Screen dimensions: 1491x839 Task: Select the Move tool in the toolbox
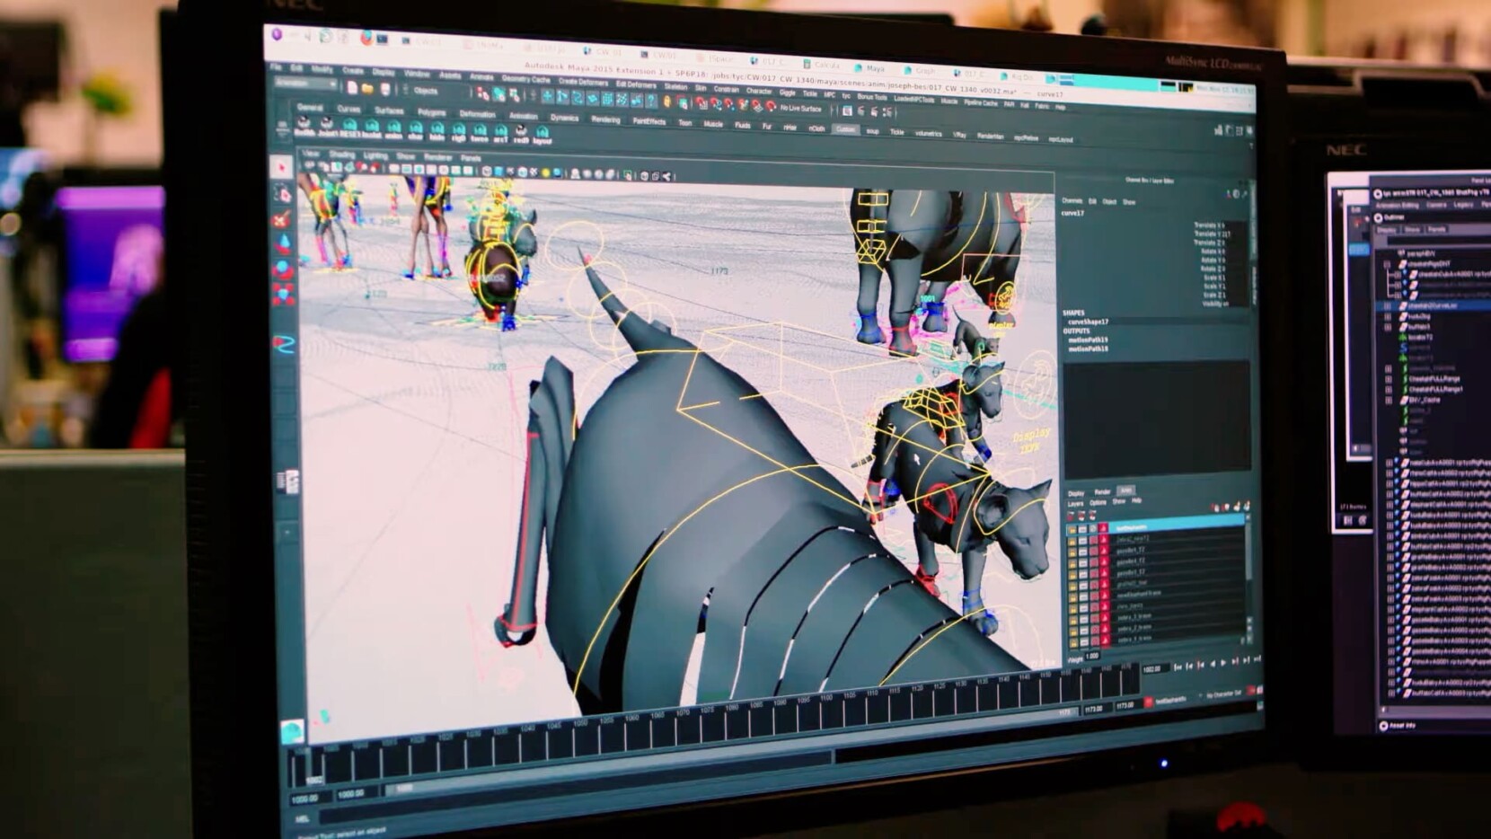tap(284, 242)
